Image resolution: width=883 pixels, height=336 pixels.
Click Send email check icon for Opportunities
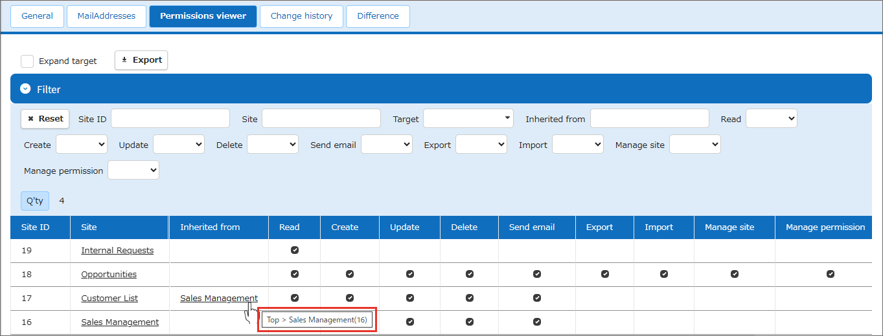click(537, 274)
